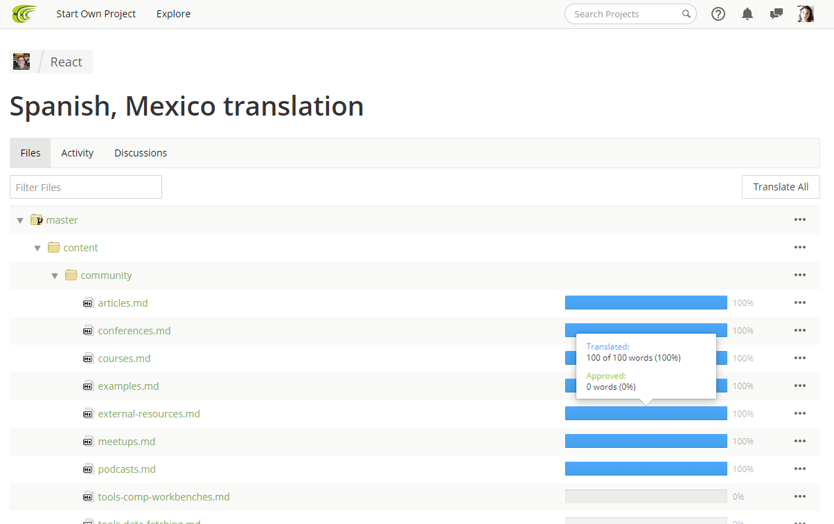Focus the Filter Files input

[86, 187]
